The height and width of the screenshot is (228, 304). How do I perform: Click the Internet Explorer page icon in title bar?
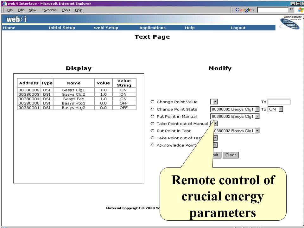(x=4, y=3)
